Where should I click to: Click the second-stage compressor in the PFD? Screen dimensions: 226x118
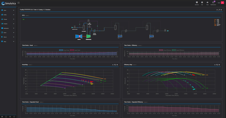120,36
